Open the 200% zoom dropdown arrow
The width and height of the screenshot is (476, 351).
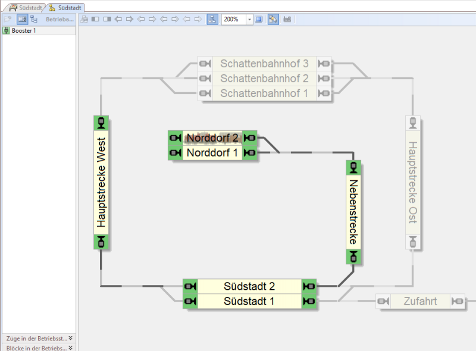click(249, 19)
